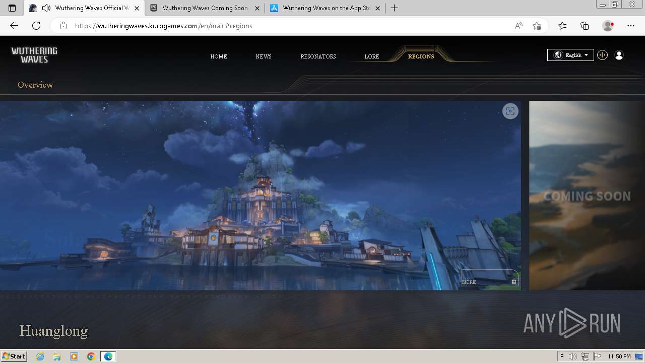Viewport: 645px width, 363px height.
Task: Click the Wuthering Waves logo
Action: pos(34,55)
